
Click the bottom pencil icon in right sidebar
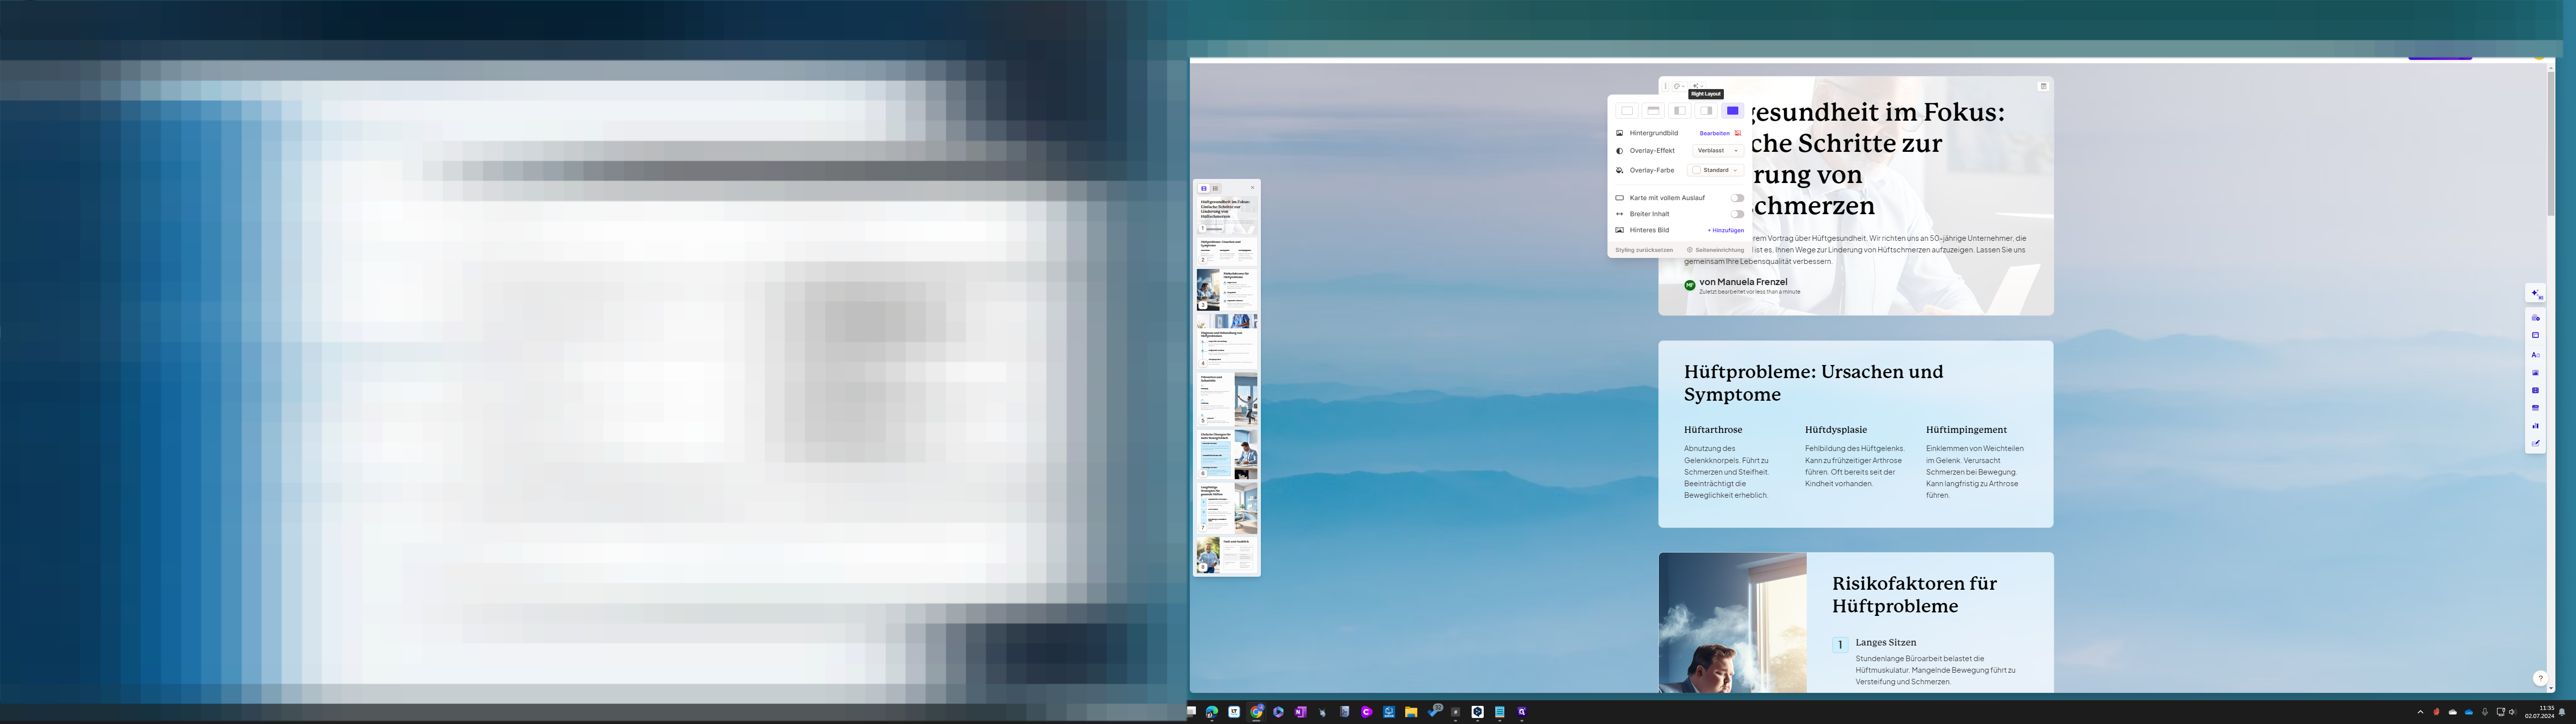pyautogui.click(x=2536, y=442)
